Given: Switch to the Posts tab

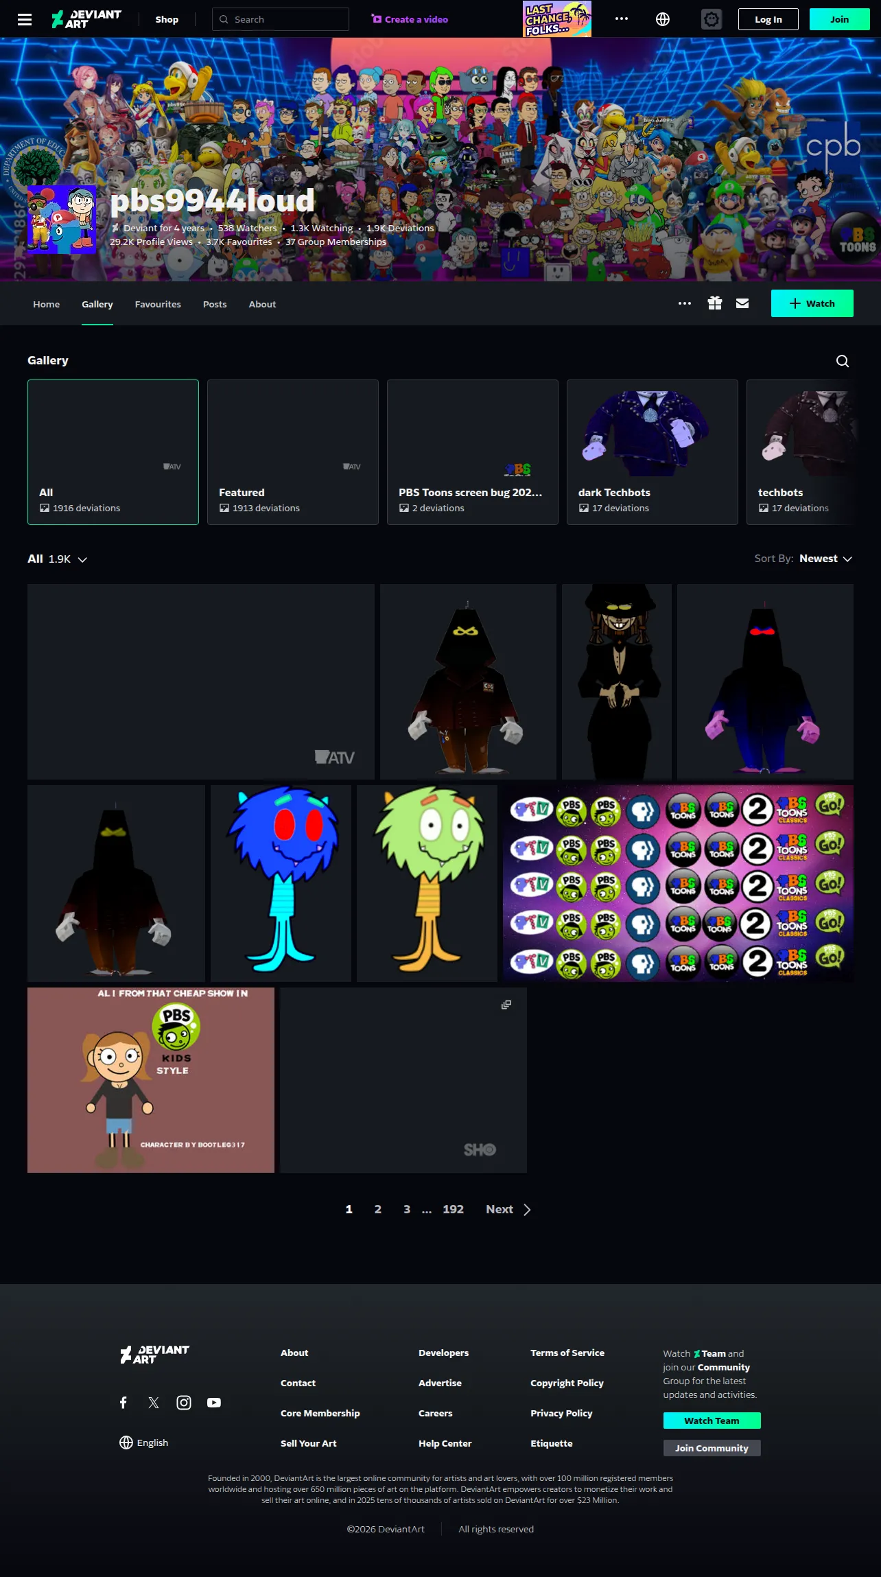Looking at the screenshot, I should pyautogui.click(x=215, y=304).
